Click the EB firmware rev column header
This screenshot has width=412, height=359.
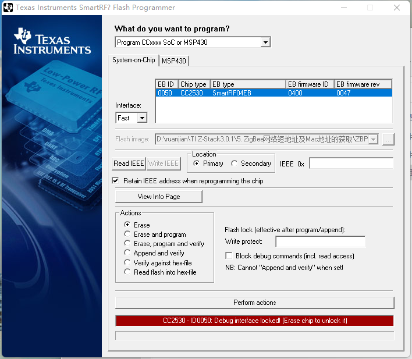coord(363,84)
